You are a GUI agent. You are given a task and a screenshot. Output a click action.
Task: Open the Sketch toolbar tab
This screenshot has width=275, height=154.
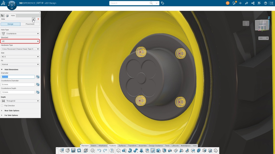point(93,146)
